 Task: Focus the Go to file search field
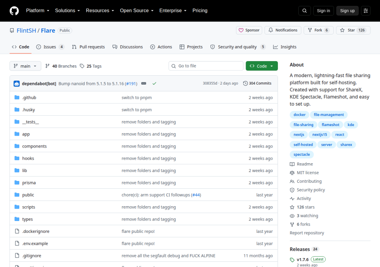pos(206,66)
